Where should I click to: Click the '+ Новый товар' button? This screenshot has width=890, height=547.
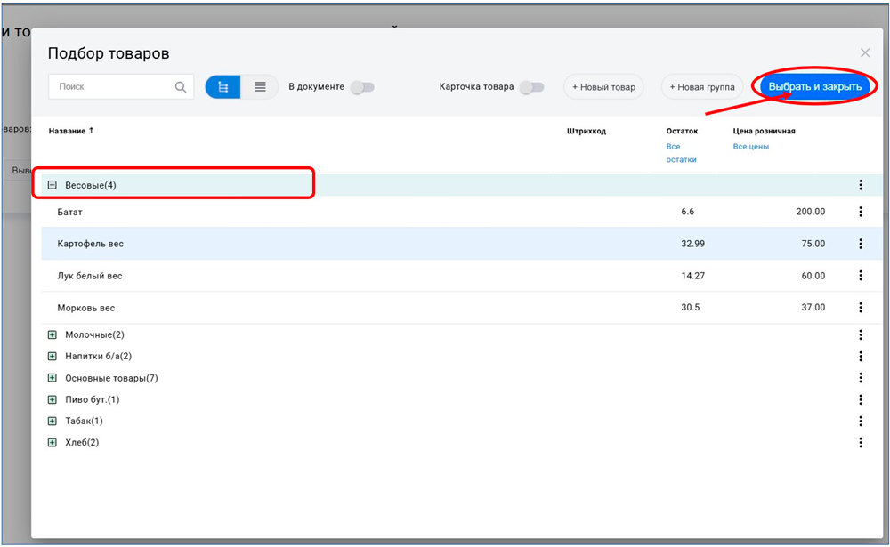(x=603, y=87)
